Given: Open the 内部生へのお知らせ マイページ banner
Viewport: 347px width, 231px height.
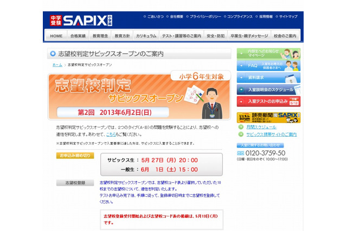Looking at the screenshot, I should point(268,54).
